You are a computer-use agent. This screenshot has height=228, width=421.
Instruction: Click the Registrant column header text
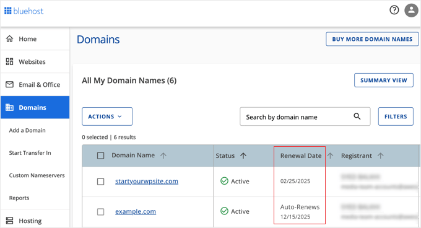[357, 156]
